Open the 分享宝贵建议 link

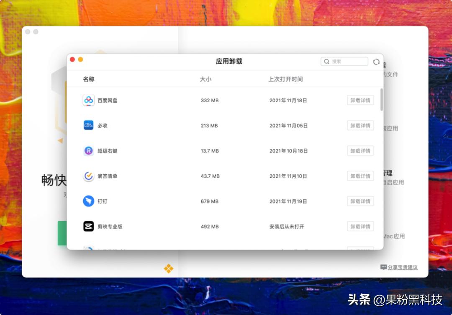pos(404,267)
